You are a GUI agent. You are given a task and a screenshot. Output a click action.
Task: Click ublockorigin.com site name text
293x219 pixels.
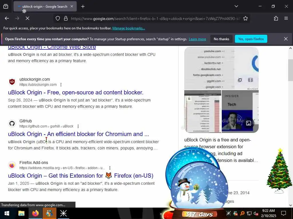(35, 79)
